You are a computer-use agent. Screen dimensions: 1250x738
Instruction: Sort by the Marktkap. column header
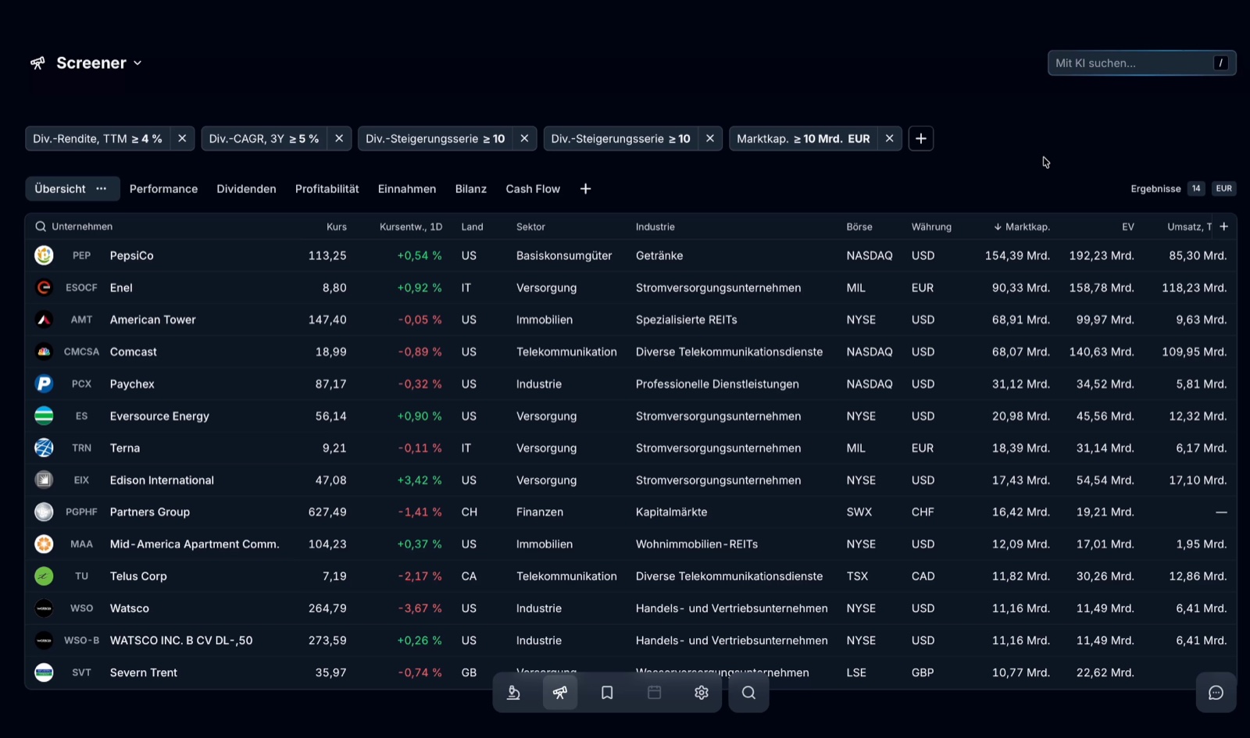click(1022, 226)
